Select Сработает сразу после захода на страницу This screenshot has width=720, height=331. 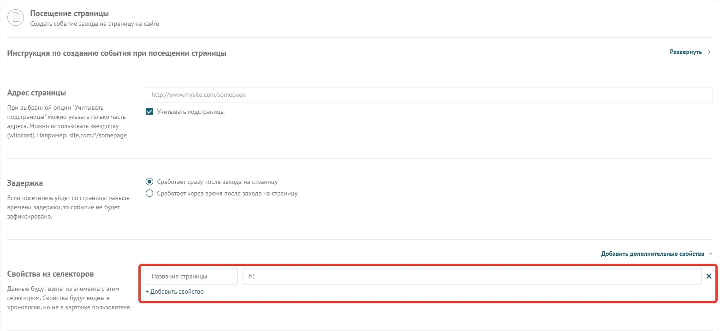149,182
